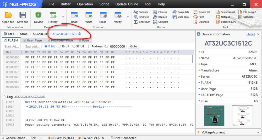Click the info icon beside AT32UC3C1512C breadcrumb
Viewport: 262px width, 140px height.
point(80,34)
